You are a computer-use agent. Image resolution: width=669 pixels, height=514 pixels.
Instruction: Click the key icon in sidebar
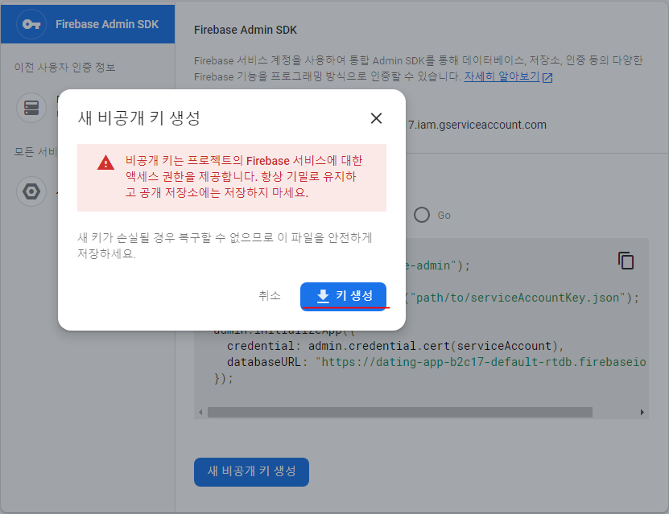pos(31,24)
